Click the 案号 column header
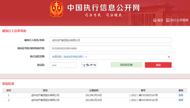Viewport: 190px width, 108px height. pyautogui.click(x=143, y=90)
